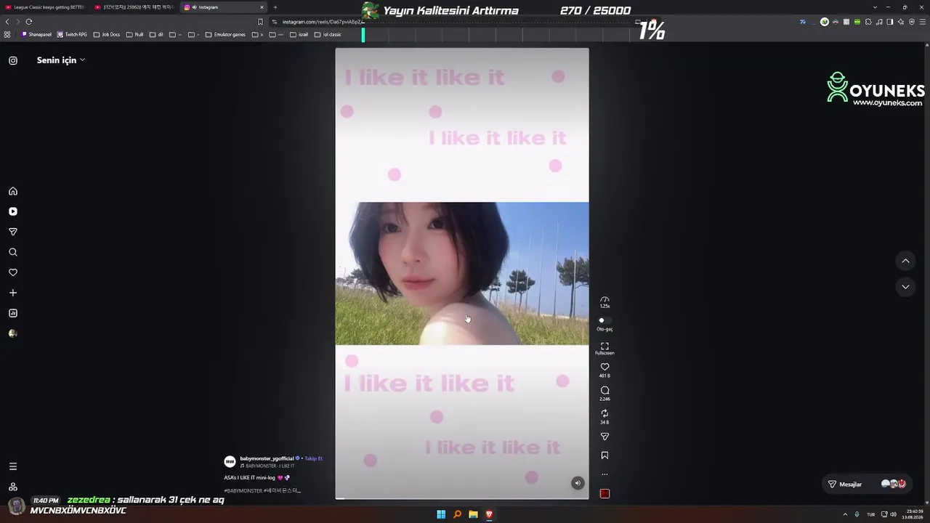Open File Explorer from taskbar
Viewport: 930px width, 523px height.
473,514
